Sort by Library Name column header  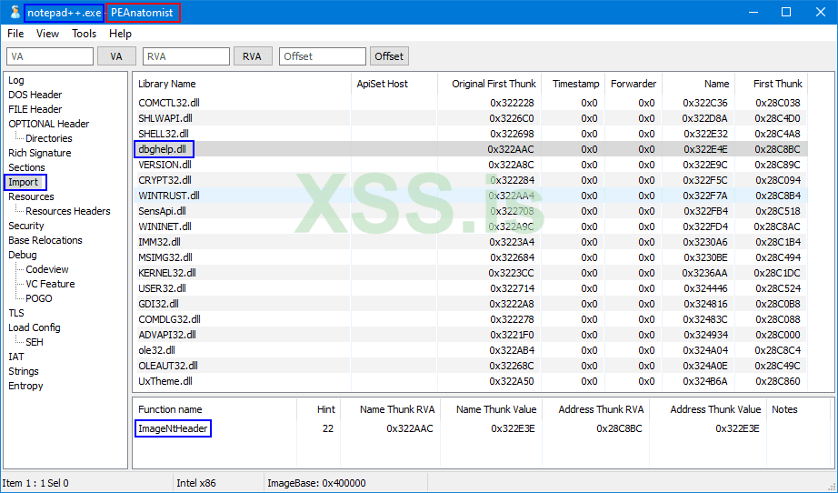click(242, 84)
